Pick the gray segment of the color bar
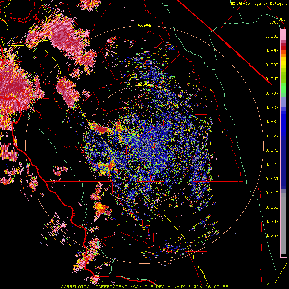 pyautogui.click(x=284, y=223)
